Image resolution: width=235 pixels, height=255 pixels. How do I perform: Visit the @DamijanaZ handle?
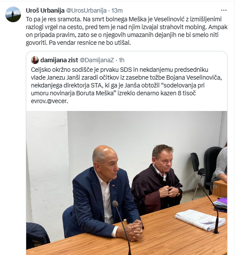tap(97, 60)
